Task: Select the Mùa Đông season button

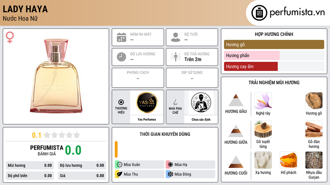Action: 190,174
